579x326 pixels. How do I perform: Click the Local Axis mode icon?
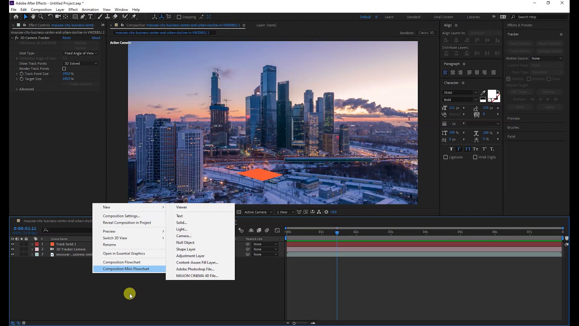(x=154, y=17)
